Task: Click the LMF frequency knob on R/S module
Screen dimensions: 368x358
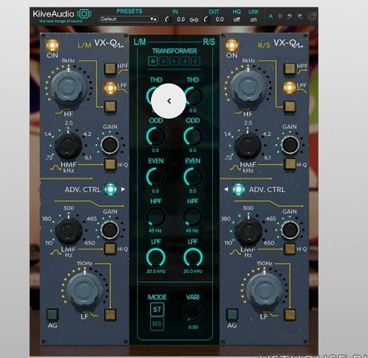Action: pos(248,231)
